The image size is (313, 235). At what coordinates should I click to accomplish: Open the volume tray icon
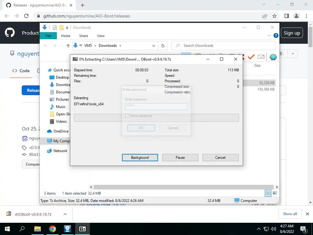pos(274,229)
